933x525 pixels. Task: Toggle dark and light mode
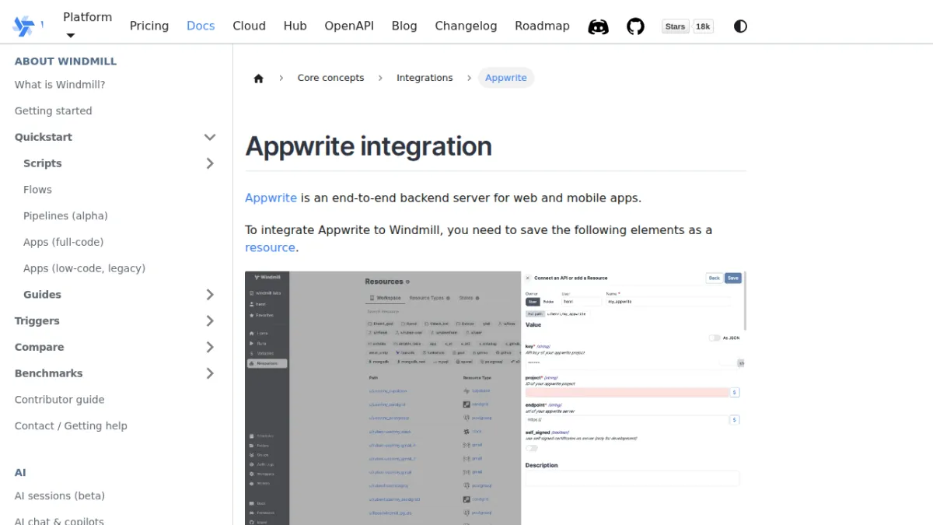[740, 26]
